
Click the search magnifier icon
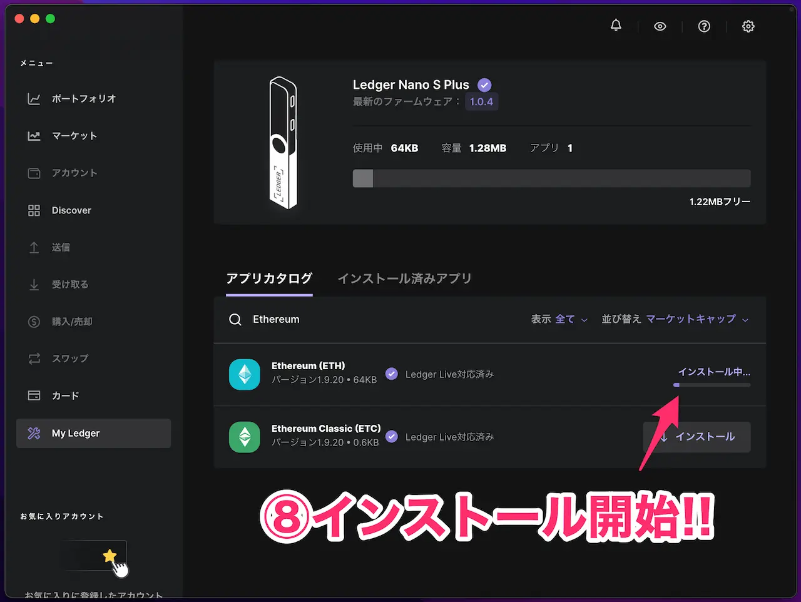[235, 320]
